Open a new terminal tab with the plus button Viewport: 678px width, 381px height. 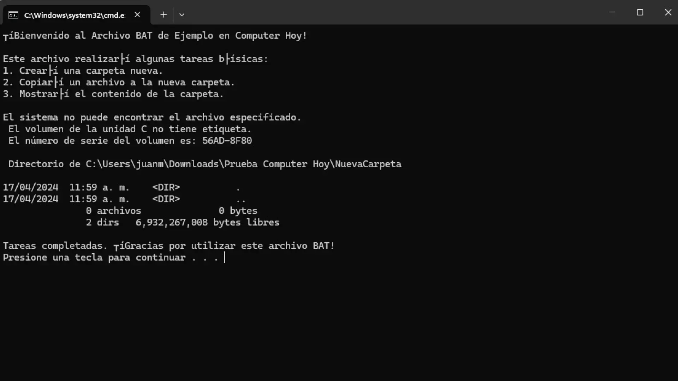[163, 15]
